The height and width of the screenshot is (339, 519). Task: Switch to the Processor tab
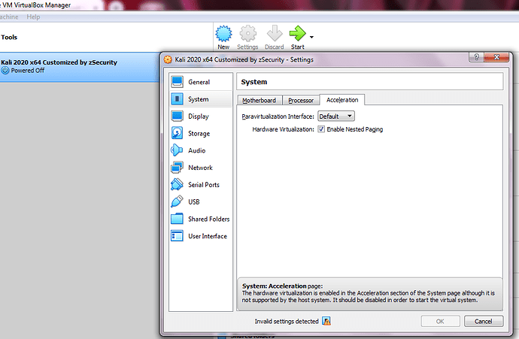coord(301,100)
